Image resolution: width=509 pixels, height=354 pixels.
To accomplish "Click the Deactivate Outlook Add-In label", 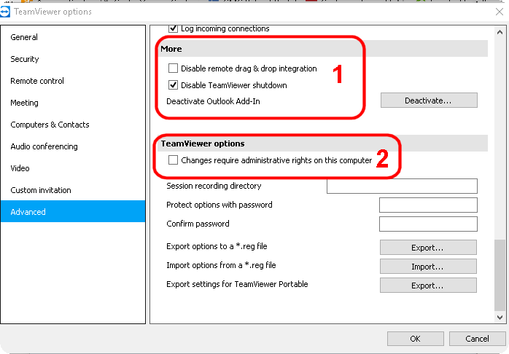I will (213, 101).
